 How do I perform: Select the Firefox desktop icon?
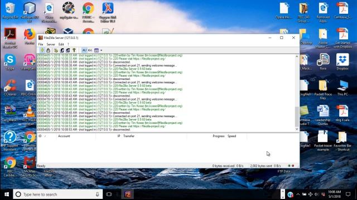click(x=30, y=36)
